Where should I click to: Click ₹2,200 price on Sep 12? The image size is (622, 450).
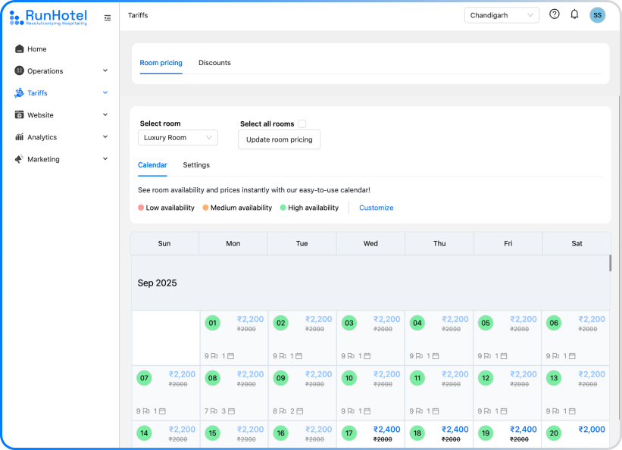pyautogui.click(x=524, y=374)
